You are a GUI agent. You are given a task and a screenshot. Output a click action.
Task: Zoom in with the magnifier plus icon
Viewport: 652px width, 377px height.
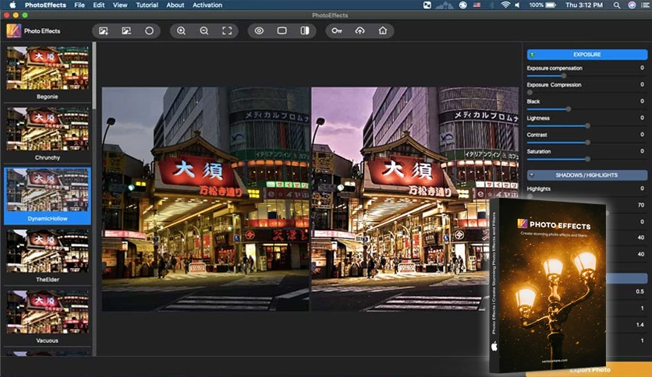(x=181, y=30)
